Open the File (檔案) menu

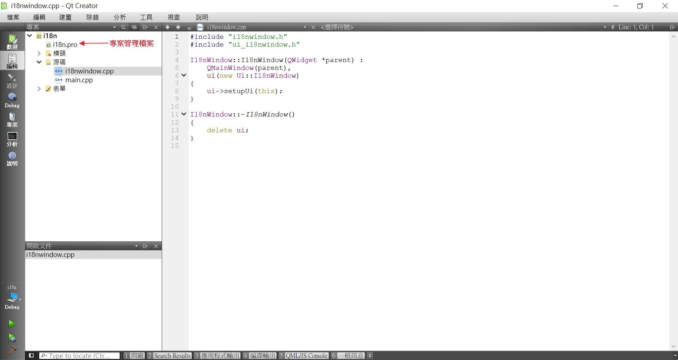[x=13, y=17]
